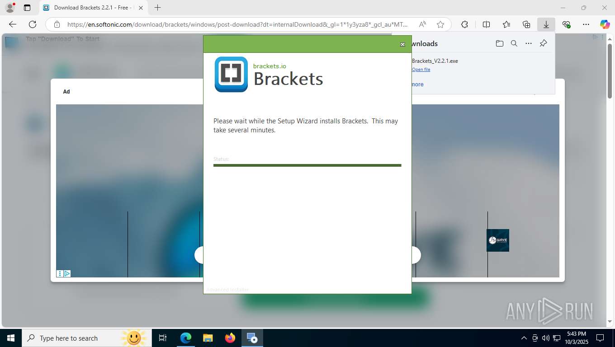Open network settings tray icon
This screenshot has width=615, height=347.
(557, 338)
